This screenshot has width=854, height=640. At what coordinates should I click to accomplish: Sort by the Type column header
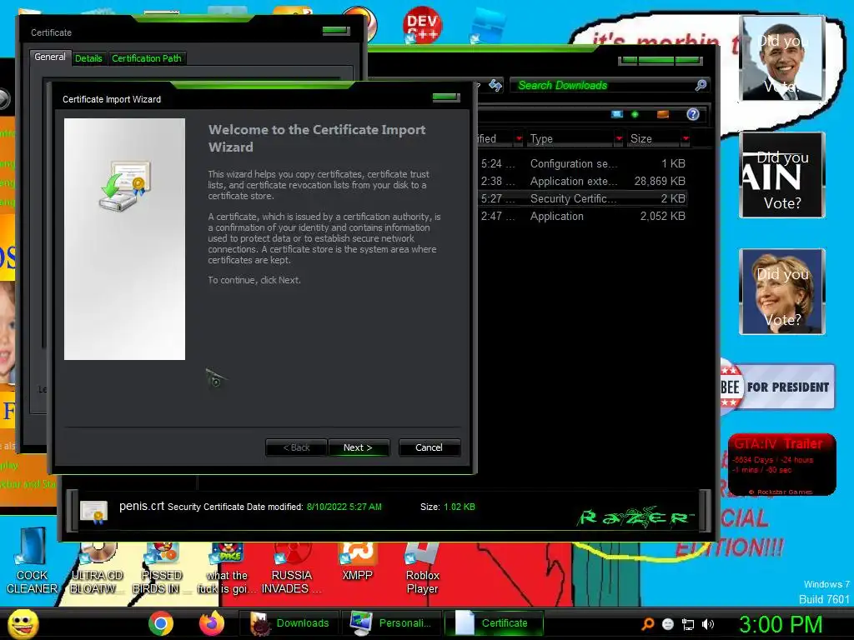click(570, 139)
